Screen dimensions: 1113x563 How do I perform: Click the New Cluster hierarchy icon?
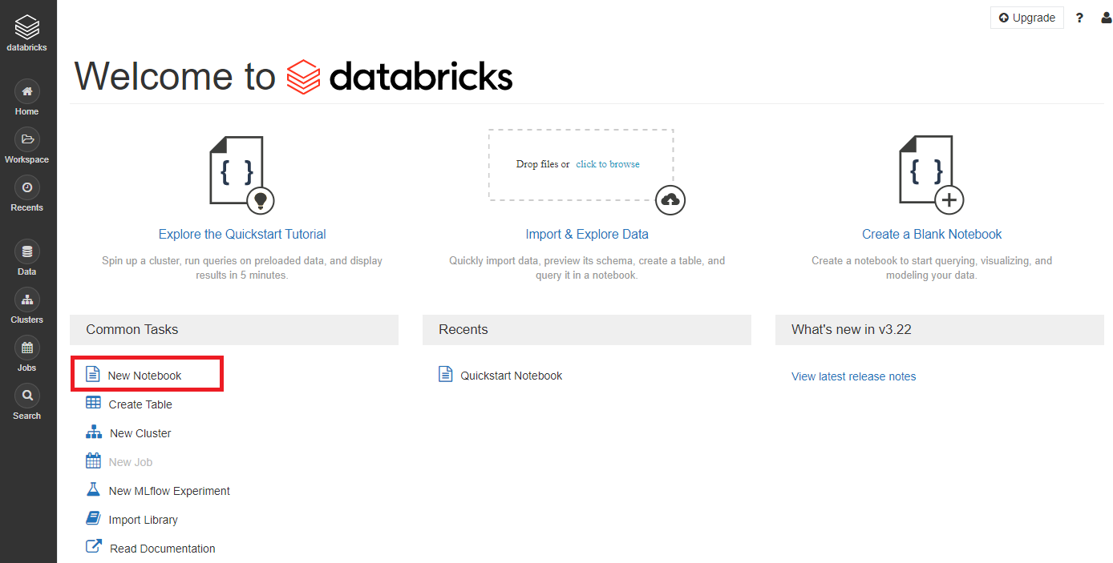click(x=94, y=432)
